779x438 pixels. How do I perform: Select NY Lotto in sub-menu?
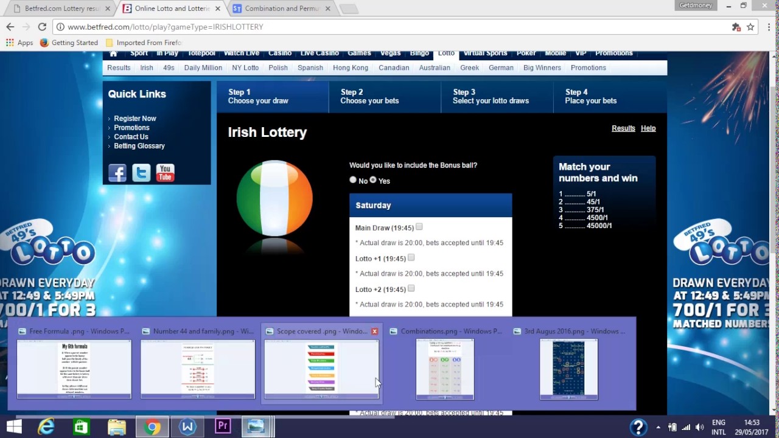(x=245, y=68)
